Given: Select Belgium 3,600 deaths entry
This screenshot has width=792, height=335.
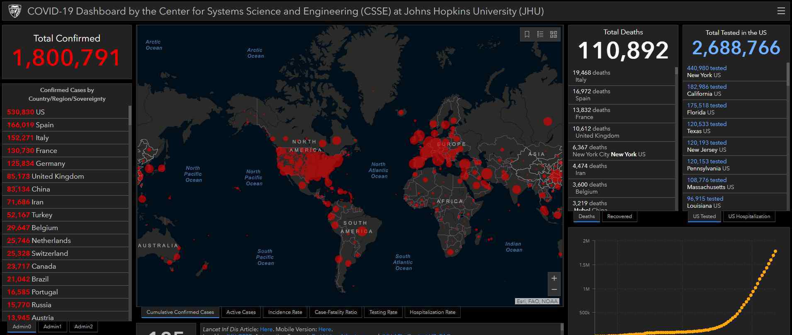Looking at the screenshot, I should 622,188.
